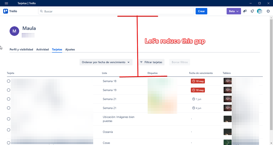Click the scrollbar down arrow
Viewport: 273px width, 145px height.
[x=271, y=143]
